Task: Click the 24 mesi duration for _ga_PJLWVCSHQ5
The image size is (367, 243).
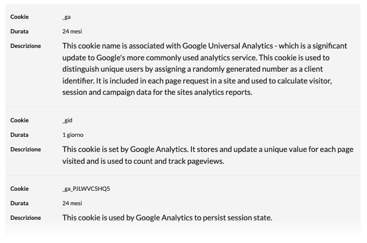Action: point(72,203)
